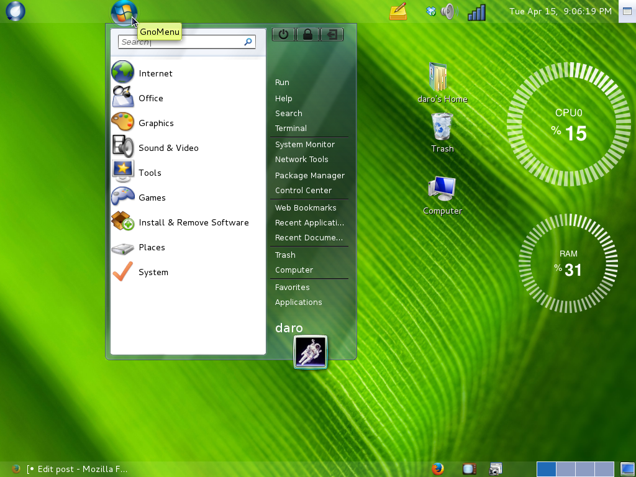Click the logout icon in GnoMenu
Image resolution: width=636 pixels, height=477 pixels.
332,35
